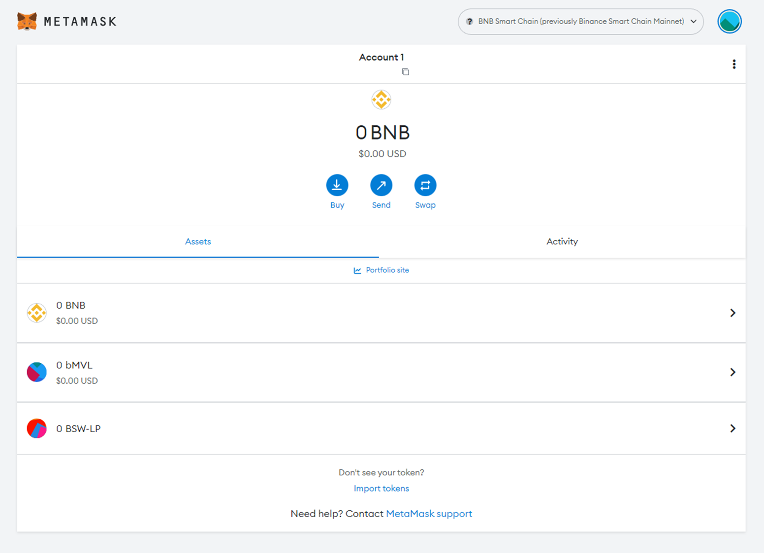
Task: Open the account avatar menu
Action: [x=729, y=22]
